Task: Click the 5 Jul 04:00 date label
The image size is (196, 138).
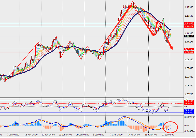Action: click(x=99, y=135)
